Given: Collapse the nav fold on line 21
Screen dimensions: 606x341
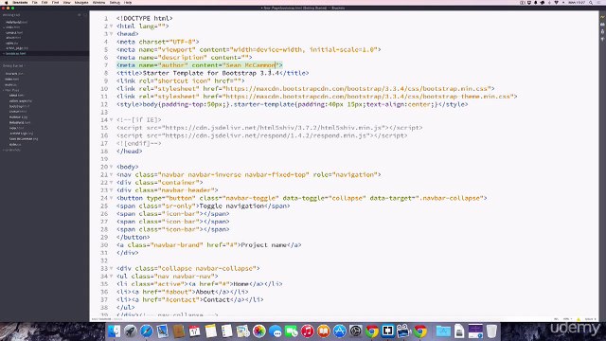Looking at the screenshot, I should [x=112, y=174].
